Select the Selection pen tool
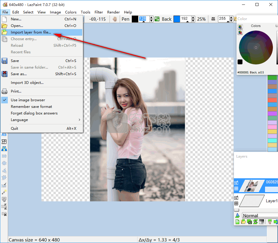 tap(4, 185)
